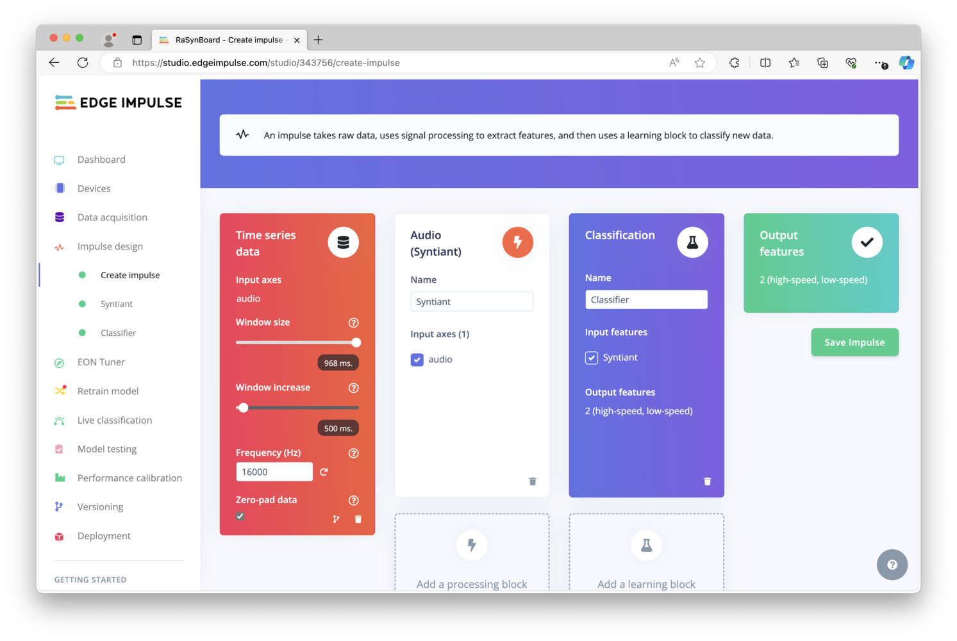Image resolution: width=957 pixels, height=641 pixels.
Task: Click the Retrain model shuffle icon
Action: pos(60,390)
